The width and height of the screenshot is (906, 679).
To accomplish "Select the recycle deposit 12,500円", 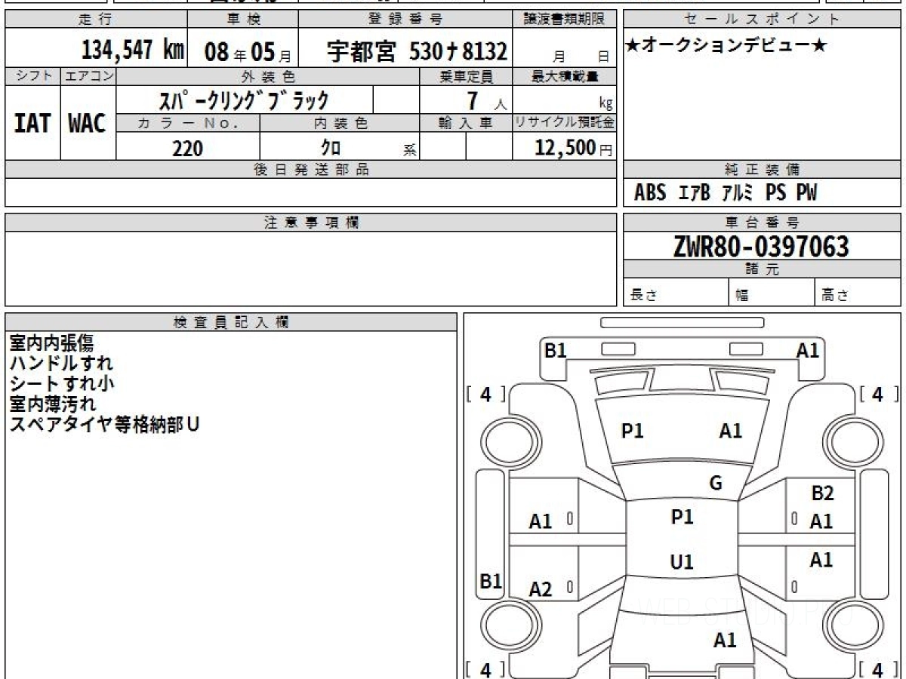I will click(x=574, y=148).
